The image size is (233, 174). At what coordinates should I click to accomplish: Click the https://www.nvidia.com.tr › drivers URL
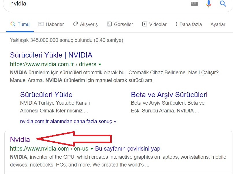53,64
